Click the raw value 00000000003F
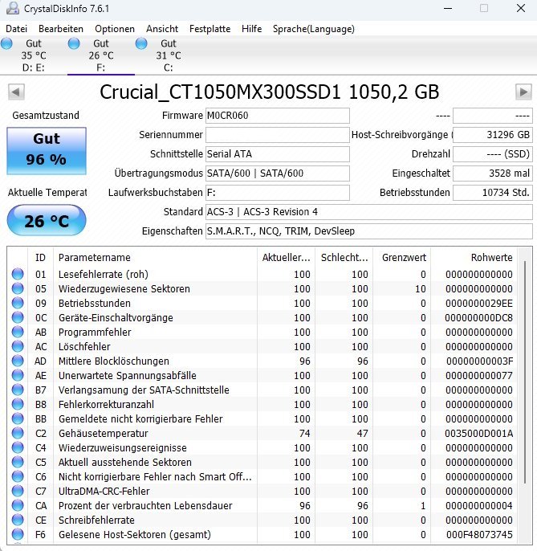537x551 pixels. point(479,361)
